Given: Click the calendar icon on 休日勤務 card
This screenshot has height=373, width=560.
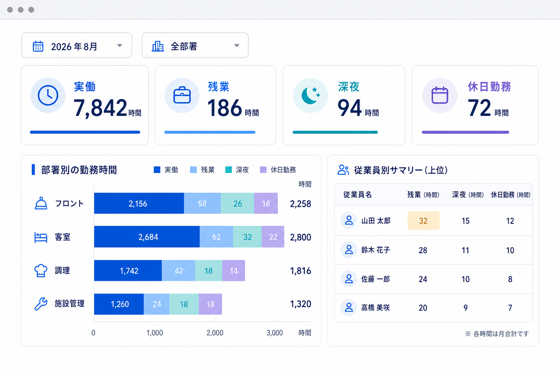Looking at the screenshot, I should [x=440, y=95].
